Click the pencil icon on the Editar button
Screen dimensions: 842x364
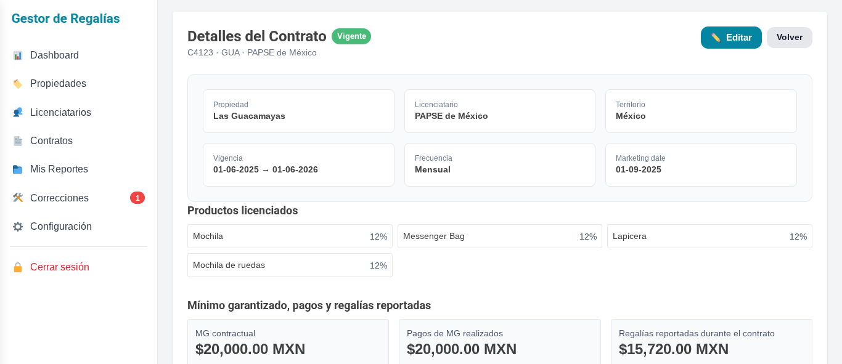(x=716, y=37)
